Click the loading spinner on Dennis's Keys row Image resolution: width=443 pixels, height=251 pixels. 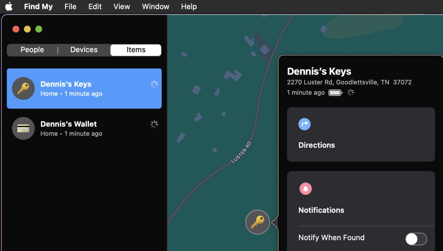154,84
